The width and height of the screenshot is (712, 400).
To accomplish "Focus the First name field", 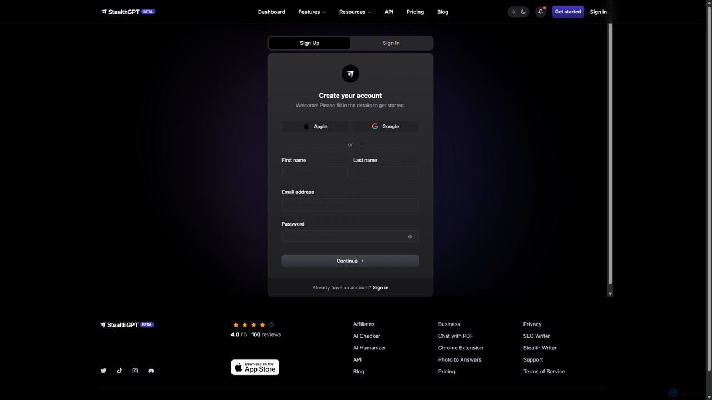I will pyautogui.click(x=314, y=173).
